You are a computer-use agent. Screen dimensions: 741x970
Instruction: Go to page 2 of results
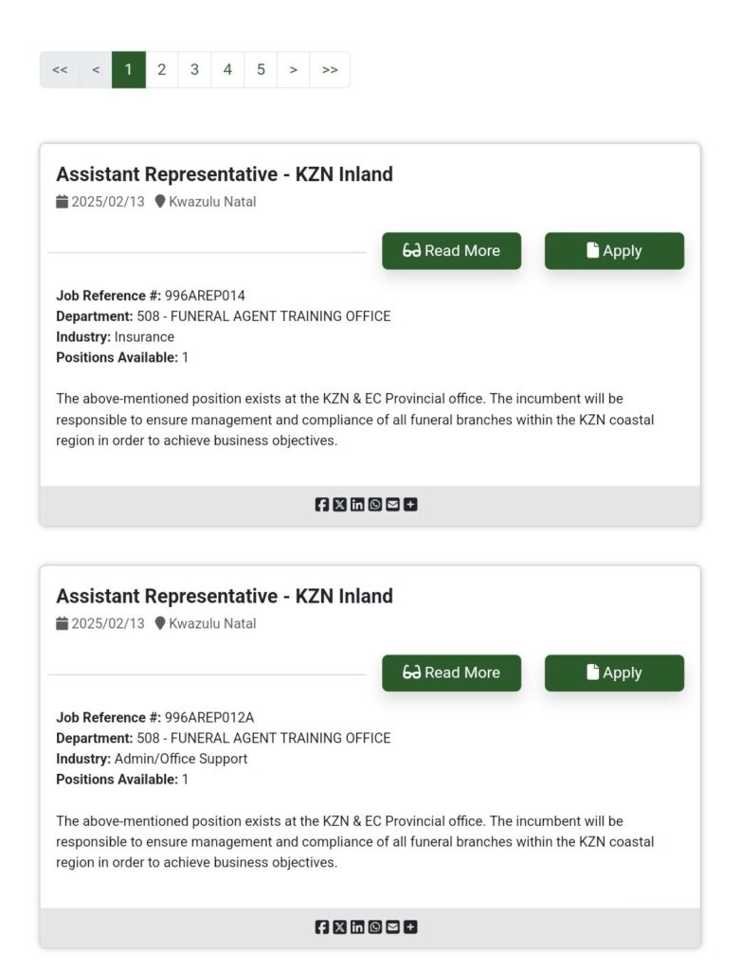[162, 70]
